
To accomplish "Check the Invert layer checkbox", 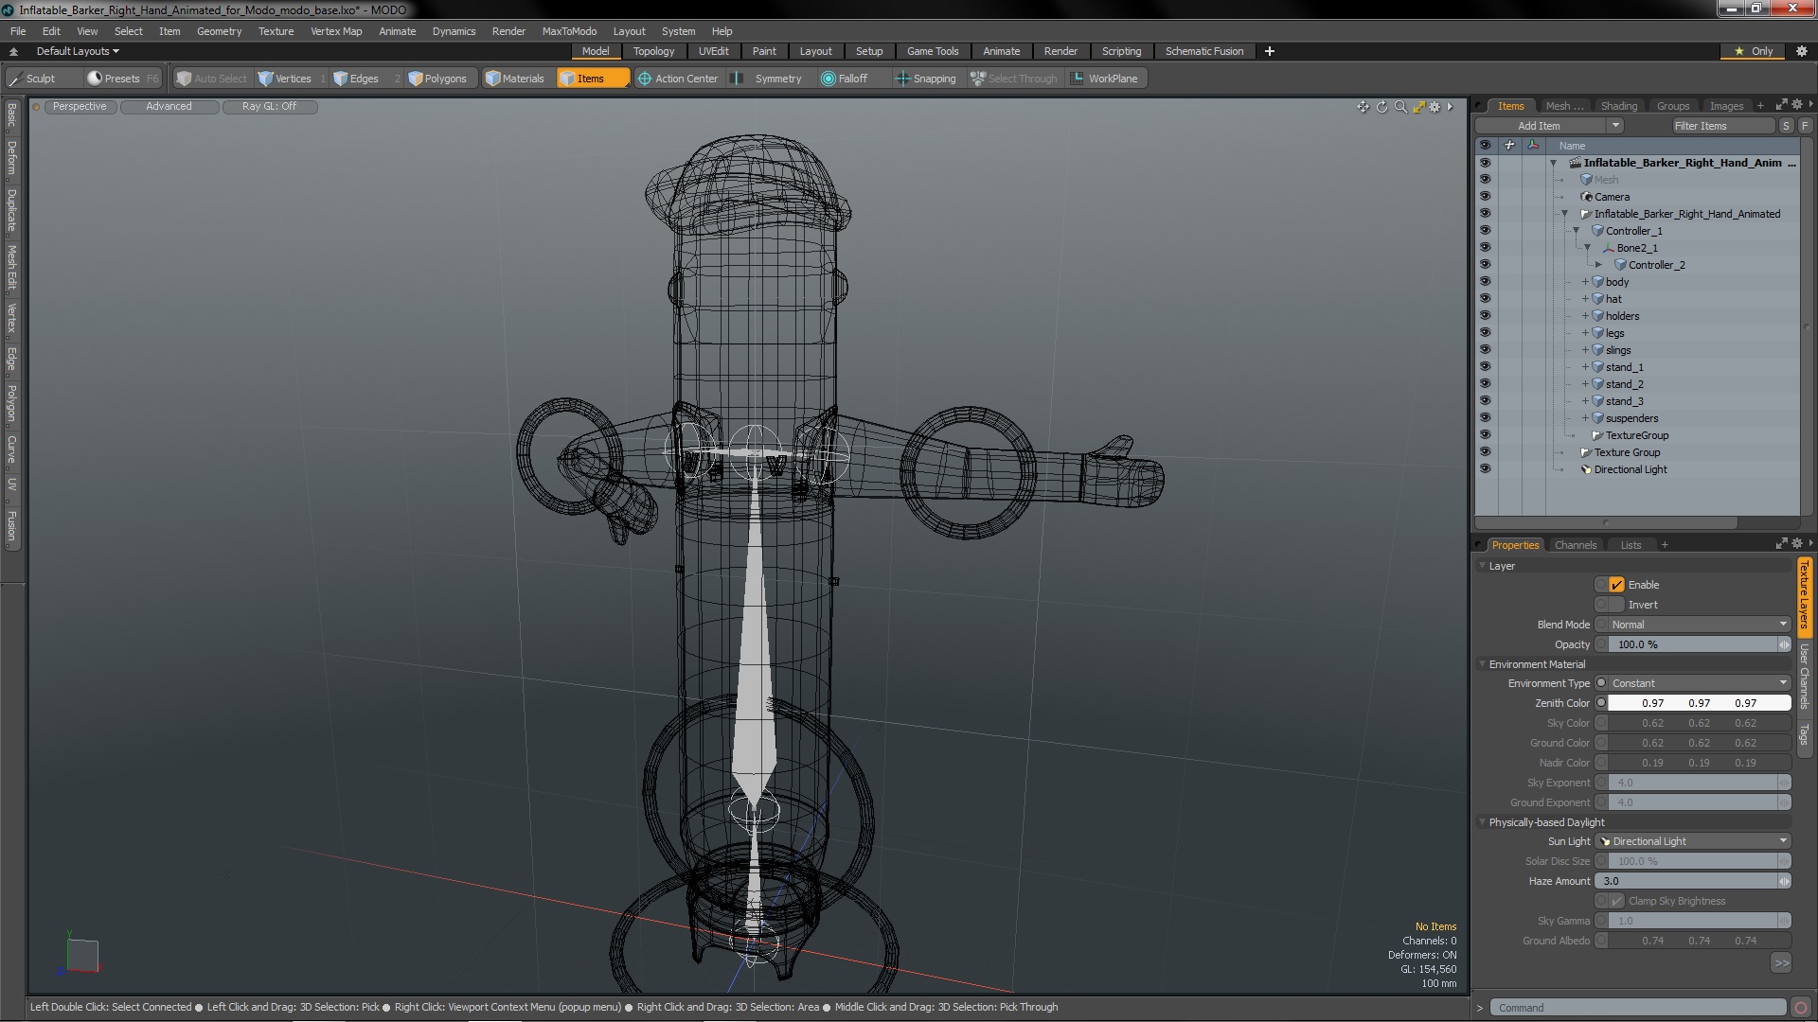I will tap(1616, 605).
